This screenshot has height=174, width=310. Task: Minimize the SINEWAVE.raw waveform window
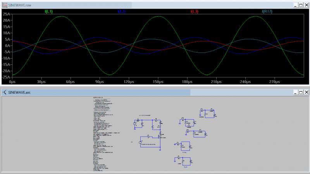295,5
